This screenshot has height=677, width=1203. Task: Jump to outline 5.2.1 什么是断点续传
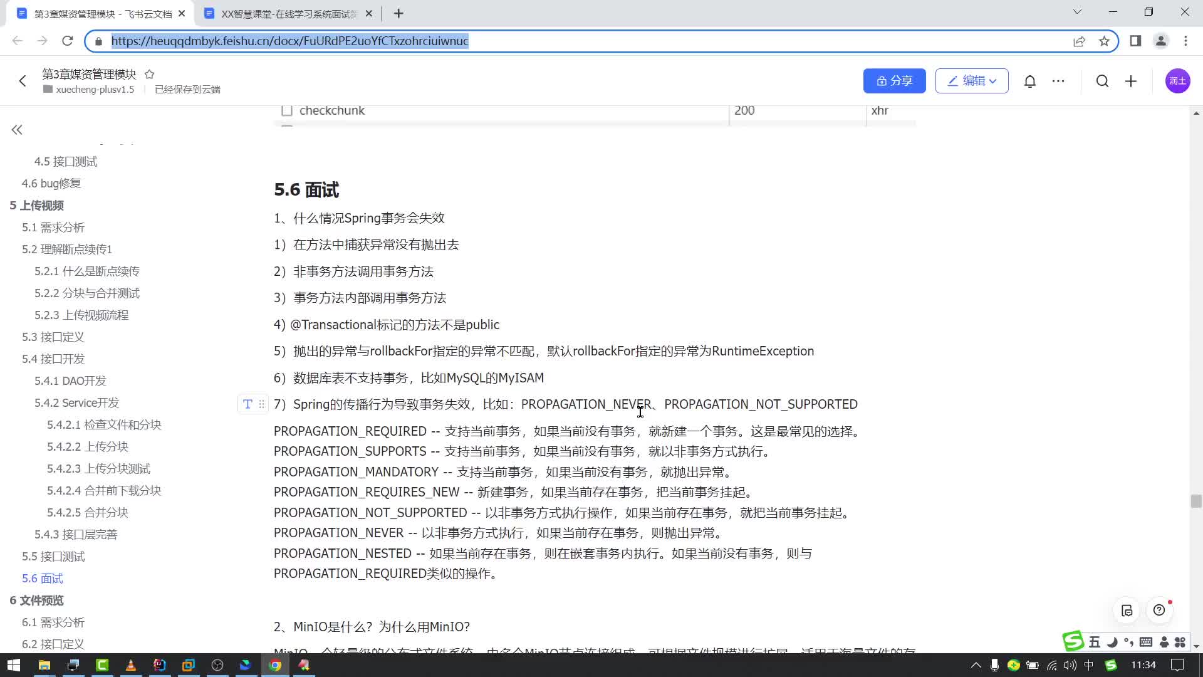pos(87,271)
